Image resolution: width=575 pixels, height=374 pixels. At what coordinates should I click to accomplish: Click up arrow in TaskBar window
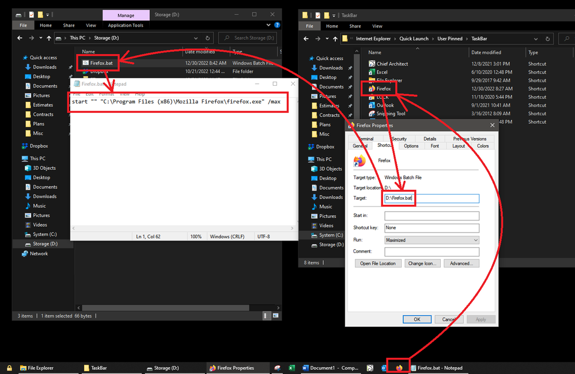pos(335,39)
